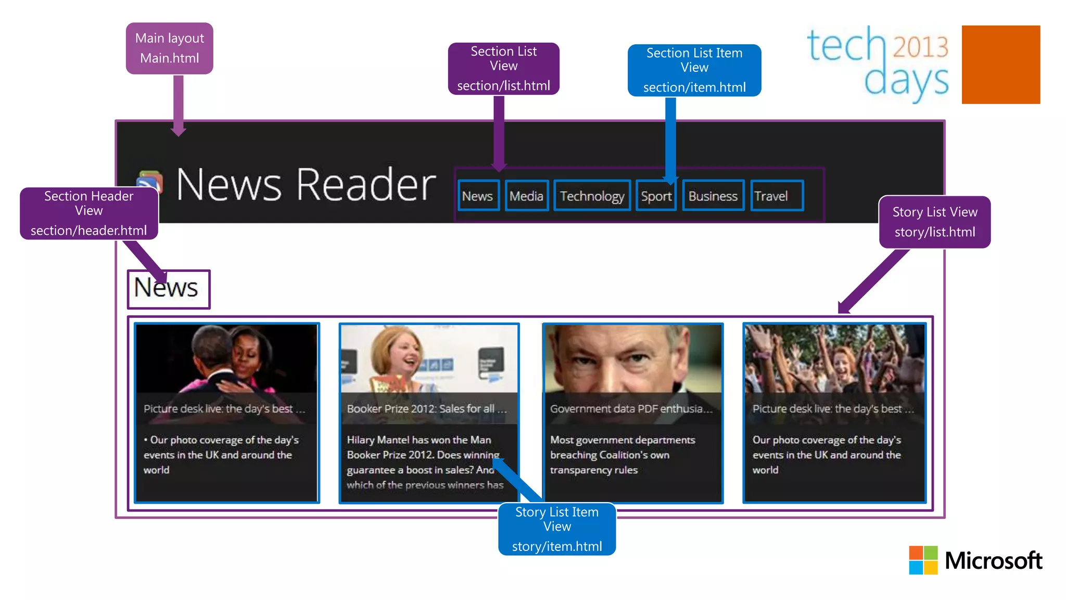This screenshot has height=600, width=1066.
Task: Click the Main layout Main.html label
Action: point(169,48)
